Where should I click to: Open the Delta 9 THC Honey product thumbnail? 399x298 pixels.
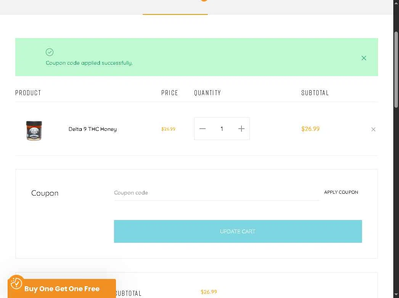tap(34, 131)
